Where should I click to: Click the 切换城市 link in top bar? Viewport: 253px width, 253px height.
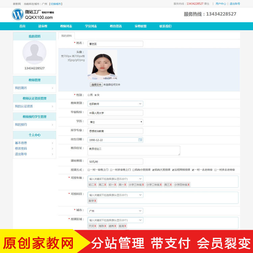pos(56,4)
